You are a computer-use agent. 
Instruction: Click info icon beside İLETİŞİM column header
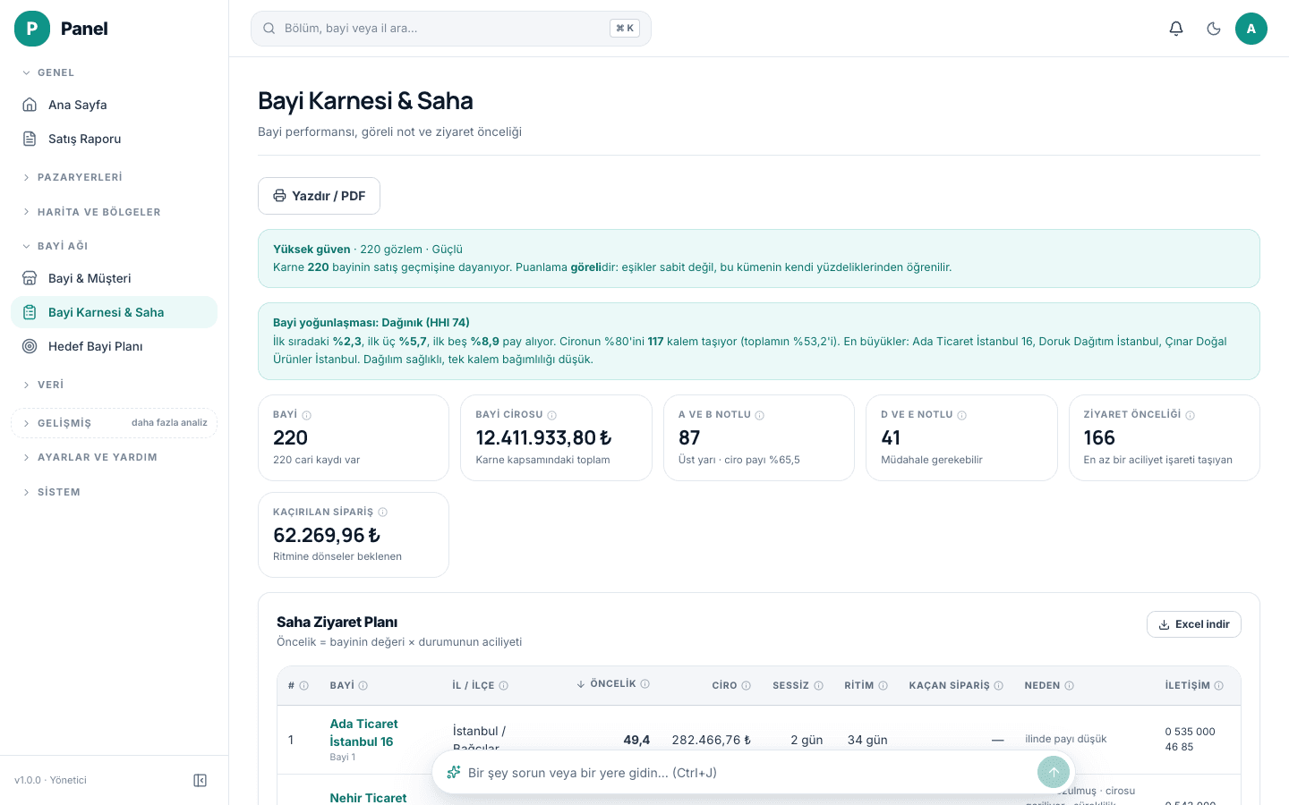[1219, 686]
